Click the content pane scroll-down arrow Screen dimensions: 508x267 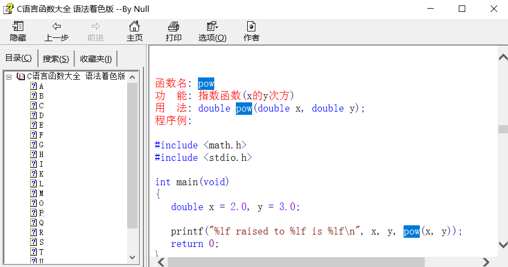[503, 244]
